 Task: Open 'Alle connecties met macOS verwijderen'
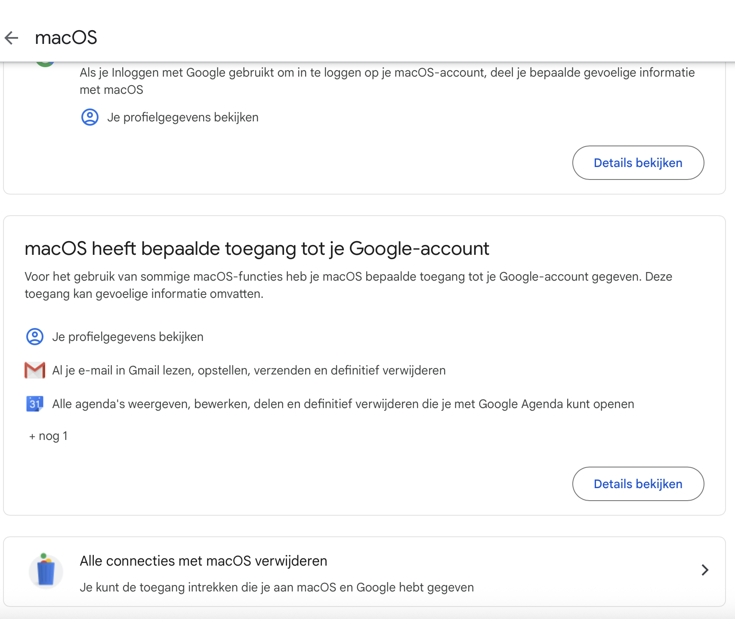click(364, 572)
